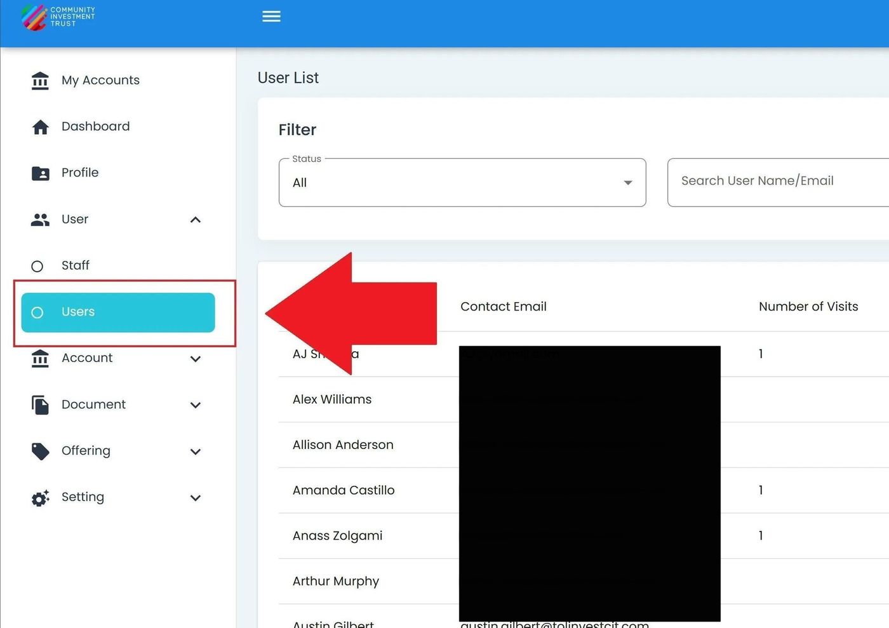Click the Document pages icon

click(x=40, y=405)
